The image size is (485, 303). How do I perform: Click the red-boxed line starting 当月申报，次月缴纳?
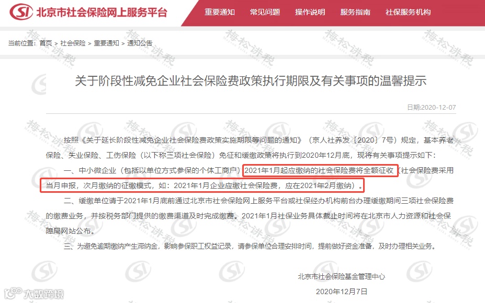[202, 185]
